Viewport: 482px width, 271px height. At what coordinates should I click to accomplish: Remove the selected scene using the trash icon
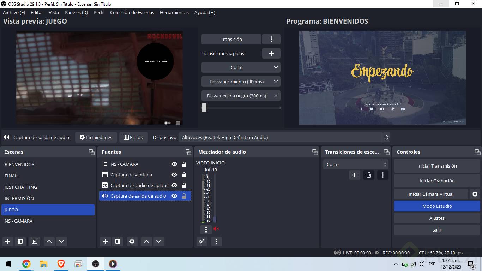click(20, 241)
